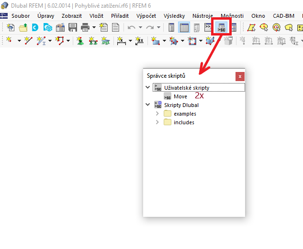Insert a new member
The image size is (303, 249).
(41, 41)
